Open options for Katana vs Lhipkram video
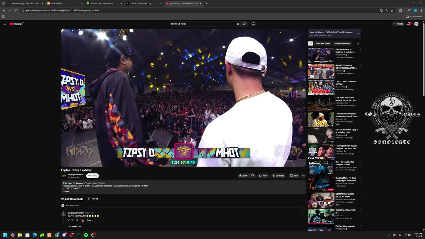The image size is (425, 239). [360, 50]
